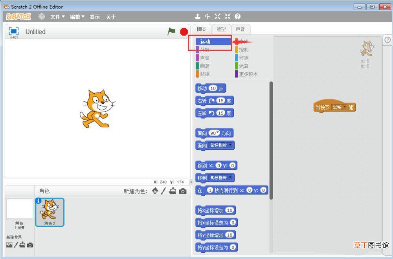Paint a new sprite with the brush
The width and height of the screenshot is (393, 259).
click(x=163, y=191)
